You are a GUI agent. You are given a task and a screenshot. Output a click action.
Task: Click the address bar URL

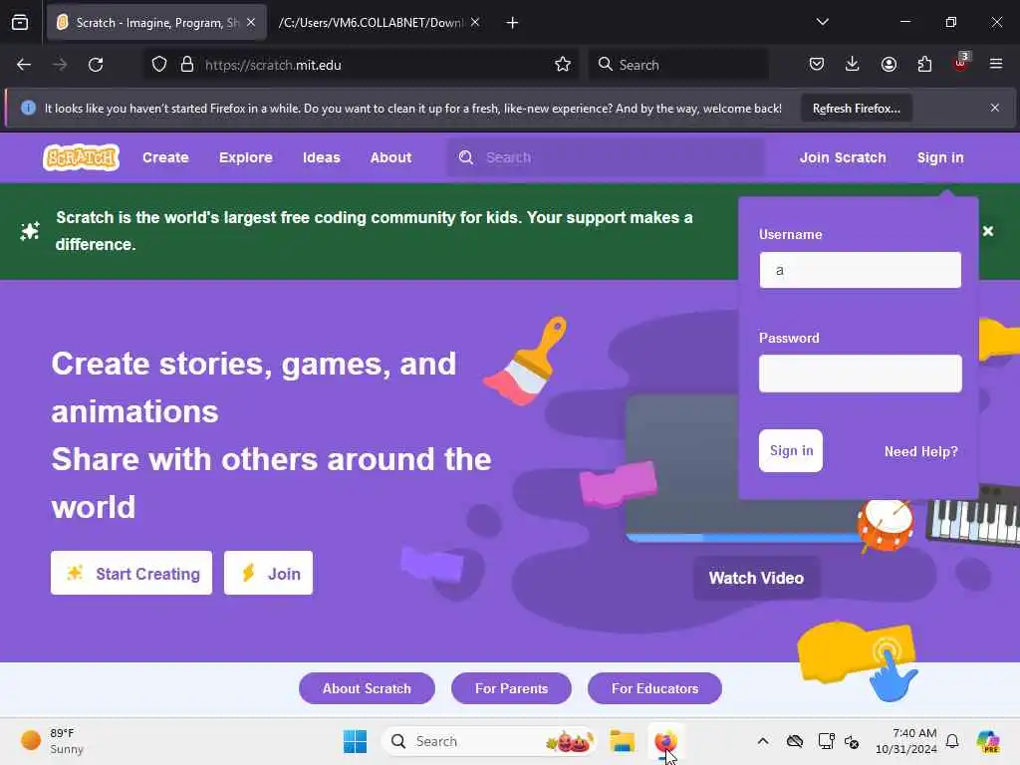click(273, 65)
